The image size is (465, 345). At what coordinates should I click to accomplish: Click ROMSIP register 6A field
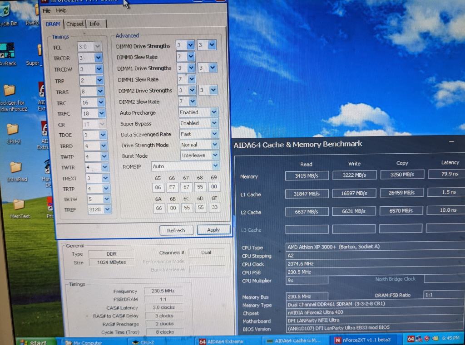click(x=159, y=208)
